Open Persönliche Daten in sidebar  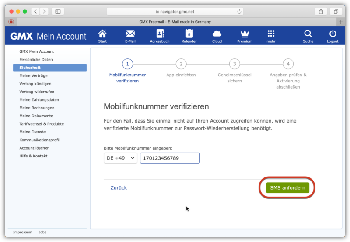36,59
